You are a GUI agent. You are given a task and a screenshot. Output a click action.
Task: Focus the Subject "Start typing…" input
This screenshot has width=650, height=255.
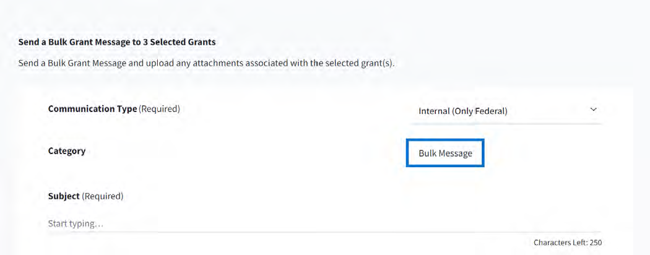248,223
